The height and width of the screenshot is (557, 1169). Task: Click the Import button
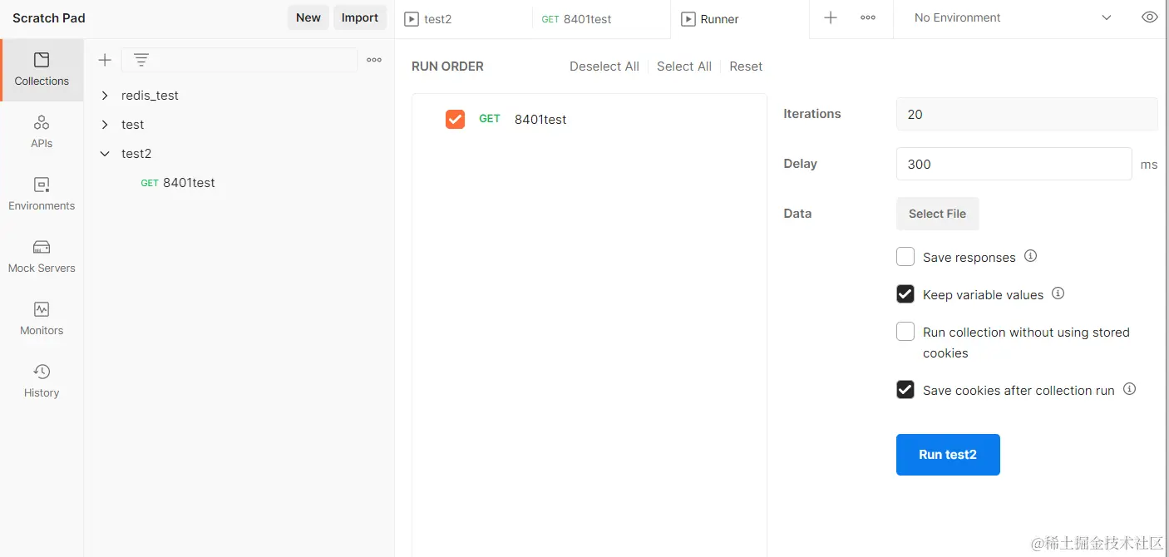click(360, 17)
